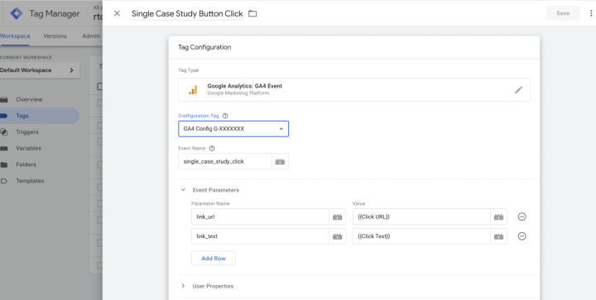Open variable picker for Click URL value
Viewport: 596px width, 300px height.
pos(498,217)
